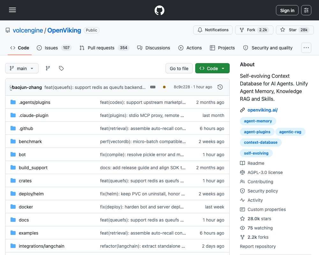Open the OpenViking repository link

coord(64,30)
